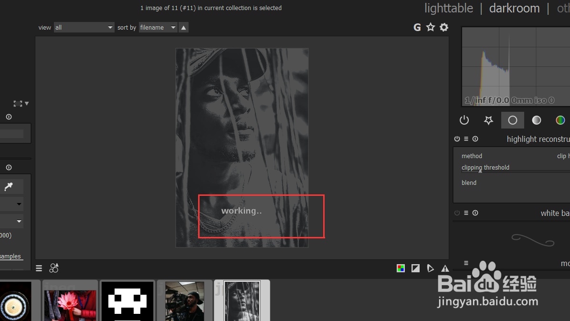Show favourite modules group star icon
Image resolution: width=570 pixels, height=321 pixels.
tap(488, 120)
